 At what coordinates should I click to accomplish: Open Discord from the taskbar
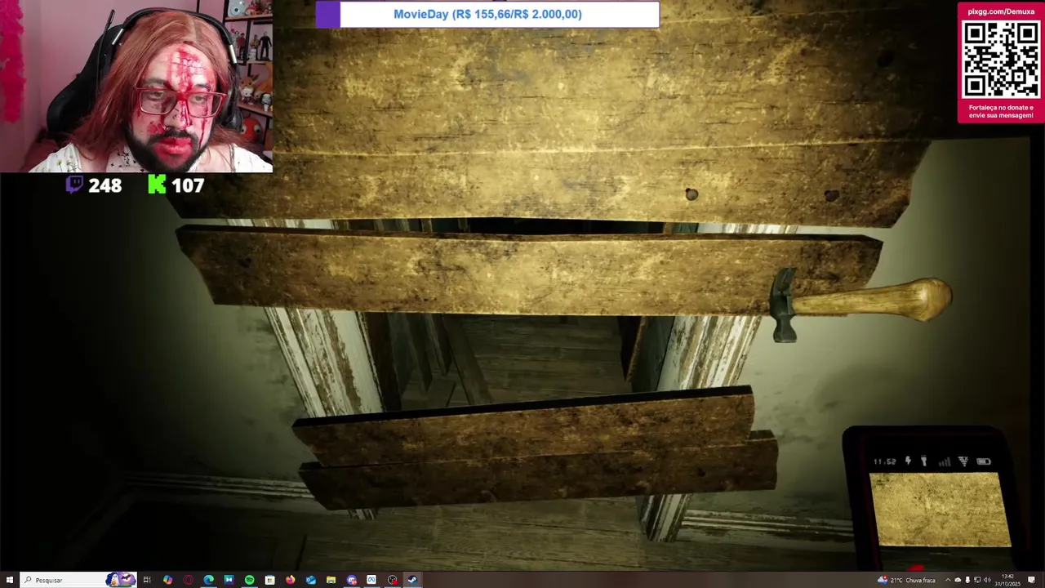pyautogui.click(x=352, y=580)
